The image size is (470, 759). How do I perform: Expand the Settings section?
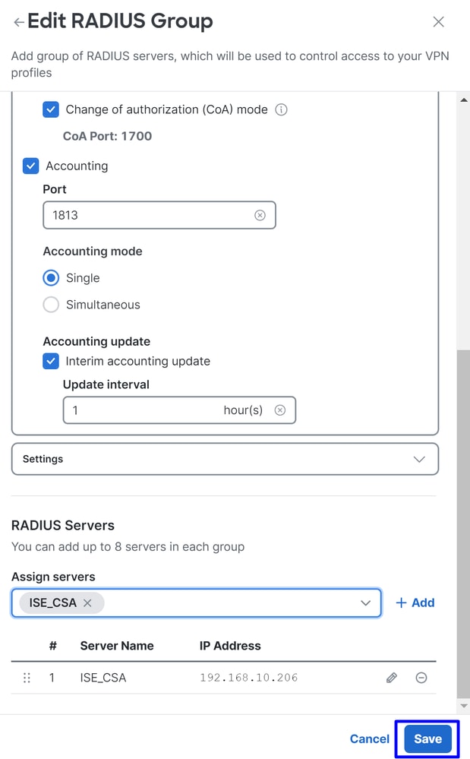[225, 459]
